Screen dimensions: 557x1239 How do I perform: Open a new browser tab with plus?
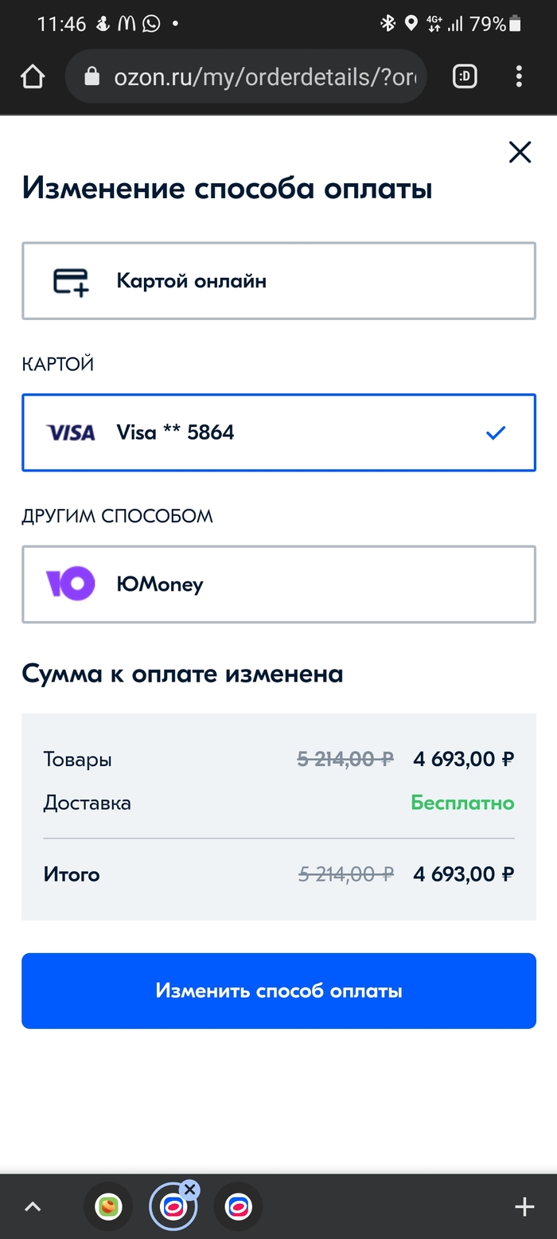click(524, 1206)
